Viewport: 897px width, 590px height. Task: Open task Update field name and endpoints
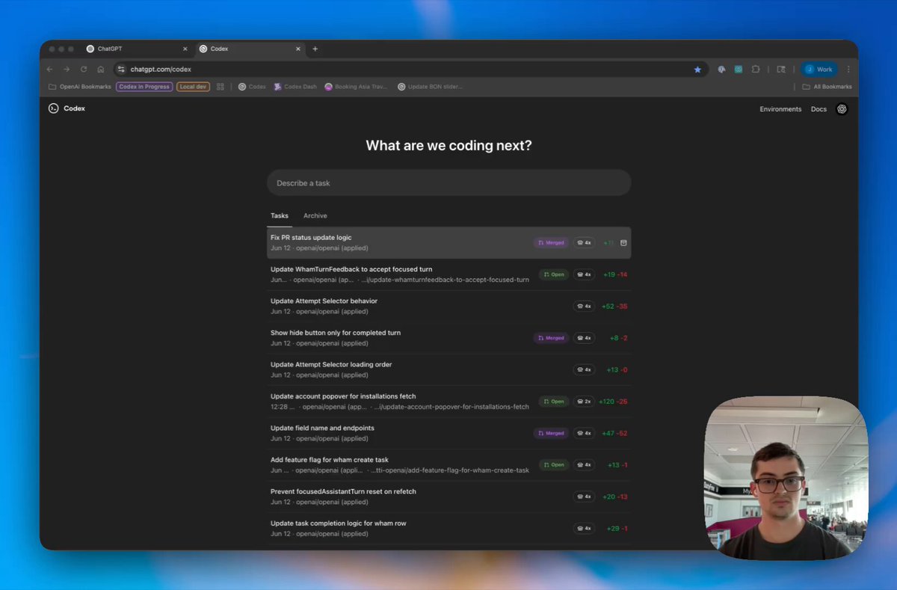point(449,433)
